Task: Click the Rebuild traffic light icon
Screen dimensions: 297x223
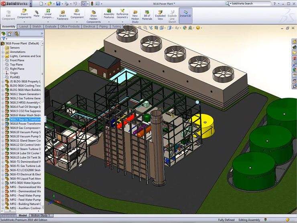Action: coord(92,3)
